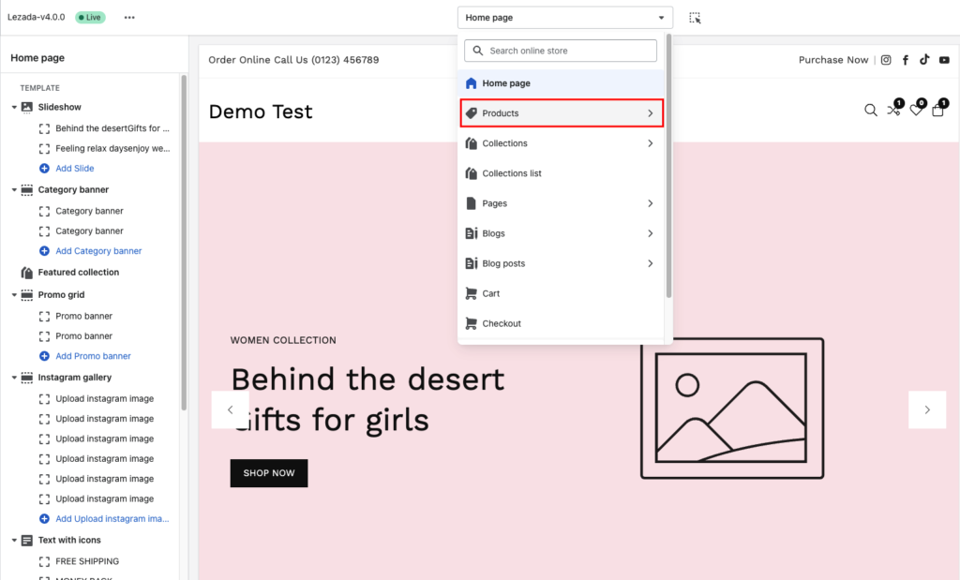
Task: Select Cart in the page list
Action: click(562, 293)
